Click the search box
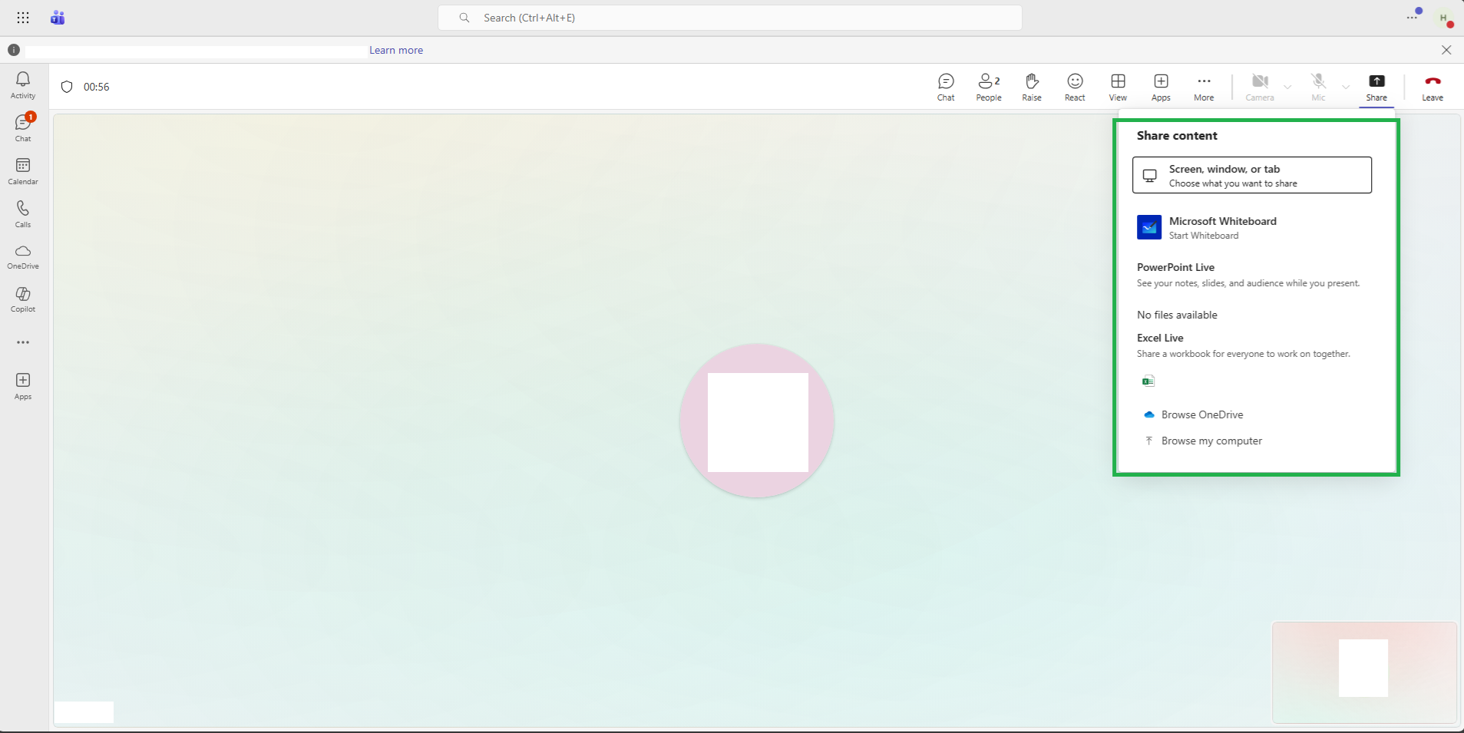Image resolution: width=1464 pixels, height=733 pixels. [730, 18]
